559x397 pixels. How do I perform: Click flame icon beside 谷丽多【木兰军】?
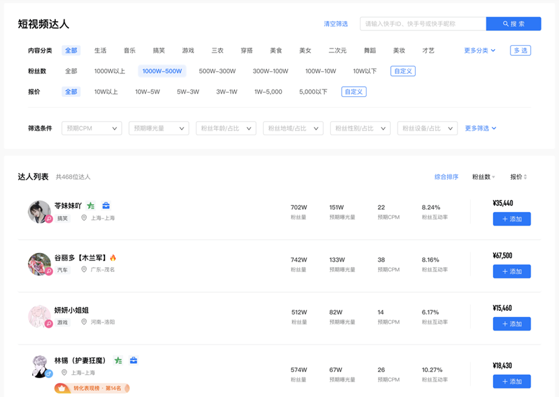point(113,258)
